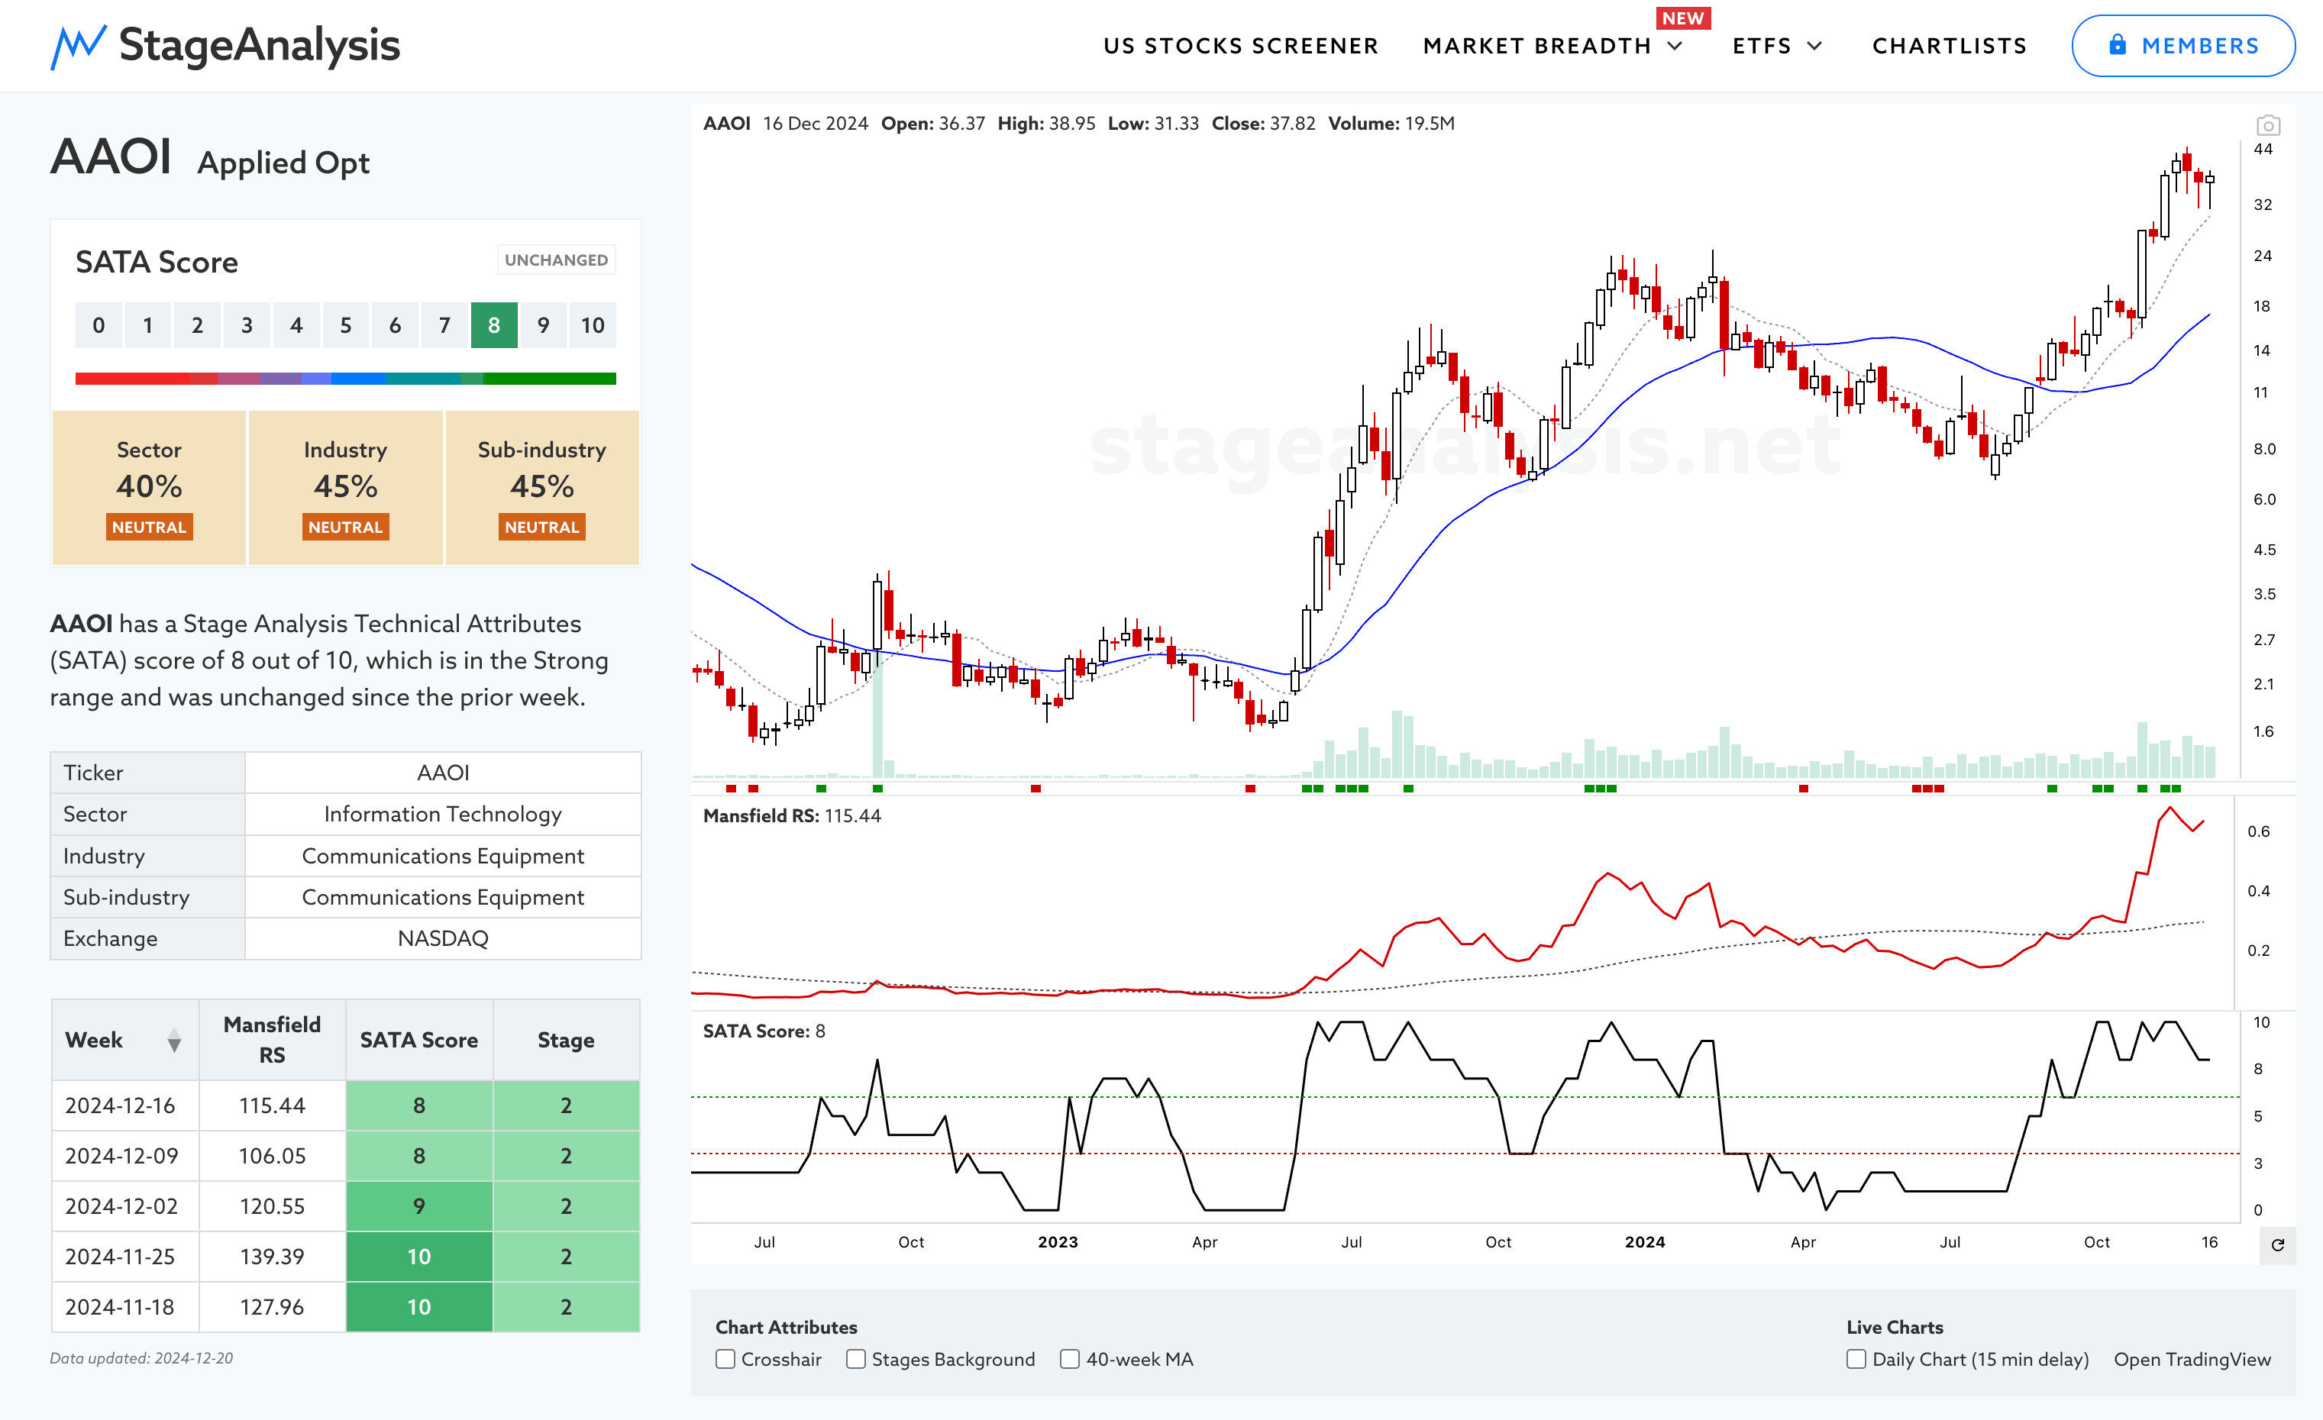Screen dimensions: 2323x1420
Task: Enable the Stages Background checkbox
Action: point(855,1359)
